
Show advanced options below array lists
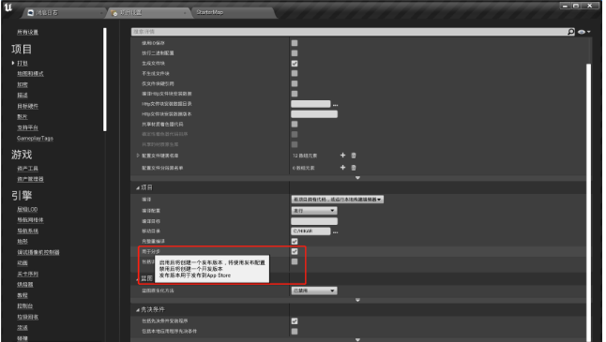357,178
